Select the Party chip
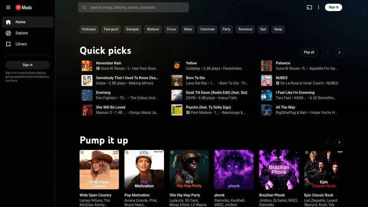The width and height of the screenshot is (368, 207). [226, 30]
